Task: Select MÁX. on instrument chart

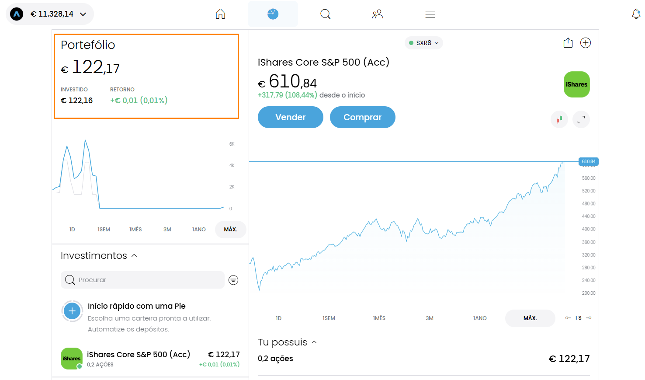Action: coord(530,318)
